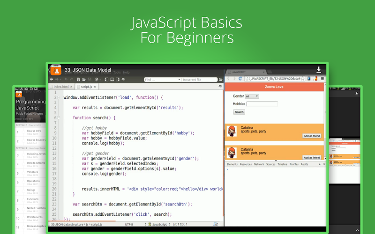Click the focus mode icon after layout icons

(x=123, y=80)
